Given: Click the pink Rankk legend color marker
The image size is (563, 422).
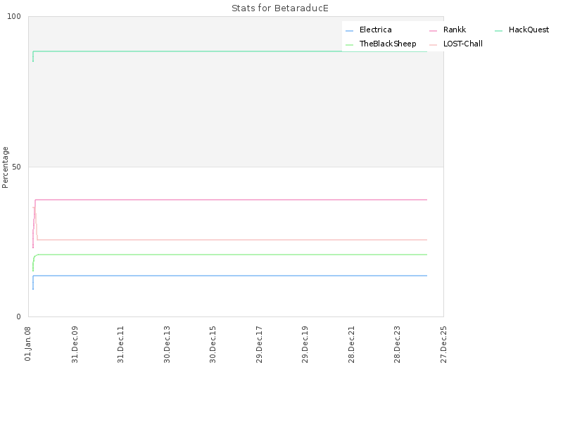Looking at the screenshot, I should tap(433, 31).
